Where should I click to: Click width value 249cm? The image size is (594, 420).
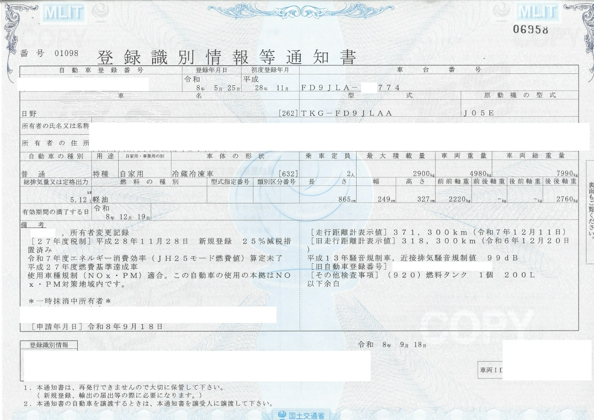(386, 199)
